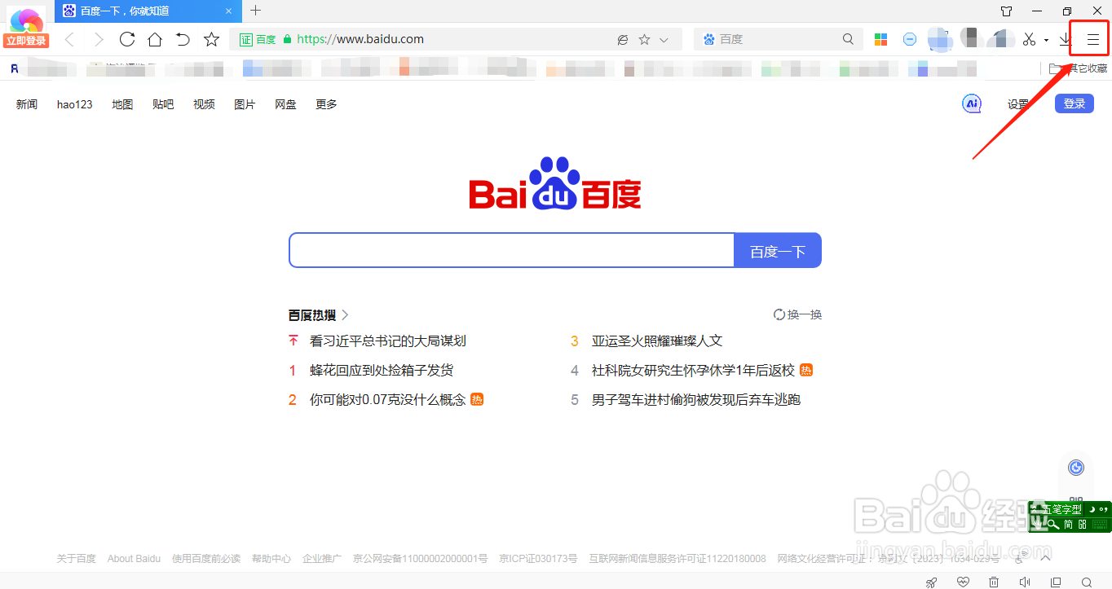Bookmark the page with the address bar star
The width and height of the screenshot is (1112, 589).
(644, 39)
